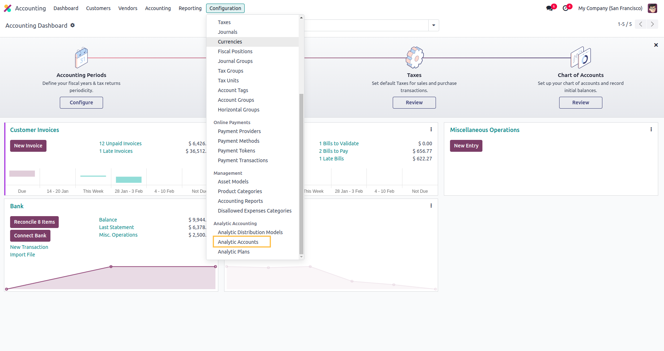Open Analytic Accounts
This screenshot has height=351, width=664.
[x=253, y=242]
